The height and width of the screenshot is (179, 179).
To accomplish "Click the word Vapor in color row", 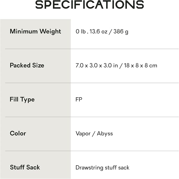I will click(x=83, y=134).
